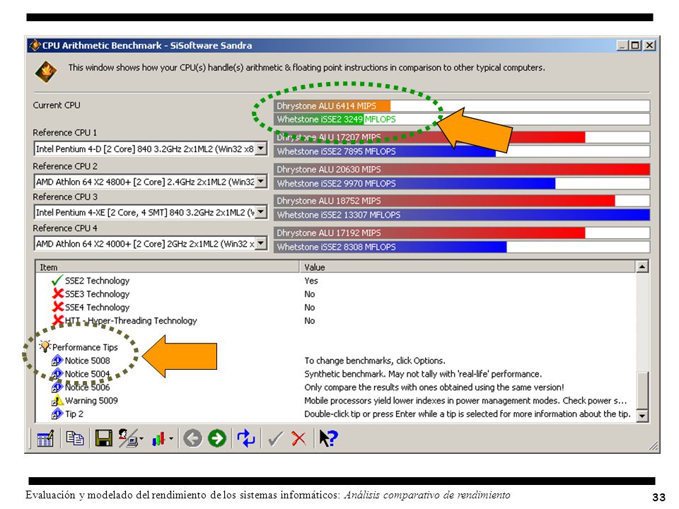Click the Current CPU Dhrystone ALU 6414 MIPS bar
This screenshot has width=679, height=509.
click(x=462, y=105)
